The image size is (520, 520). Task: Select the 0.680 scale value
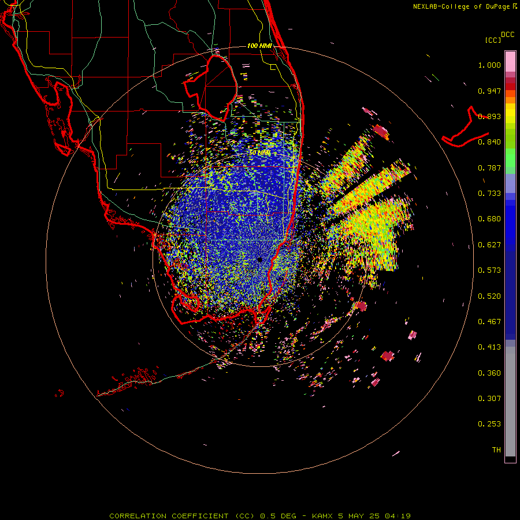coord(489,219)
